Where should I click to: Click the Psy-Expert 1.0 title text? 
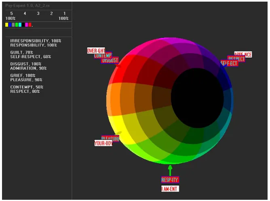pyautogui.click(x=27, y=6)
